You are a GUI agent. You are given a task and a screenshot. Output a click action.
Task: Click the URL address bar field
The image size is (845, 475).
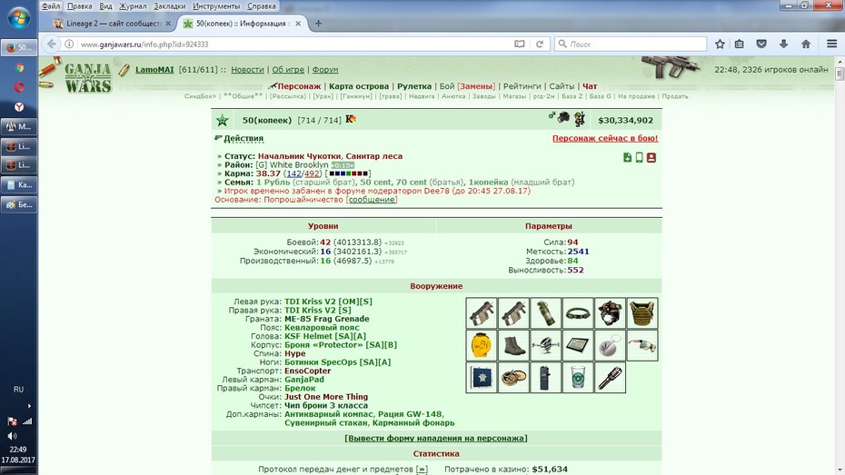click(294, 45)
